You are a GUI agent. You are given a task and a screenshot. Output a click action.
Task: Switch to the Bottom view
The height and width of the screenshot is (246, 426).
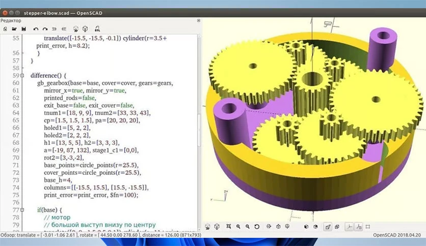(287, 227)
